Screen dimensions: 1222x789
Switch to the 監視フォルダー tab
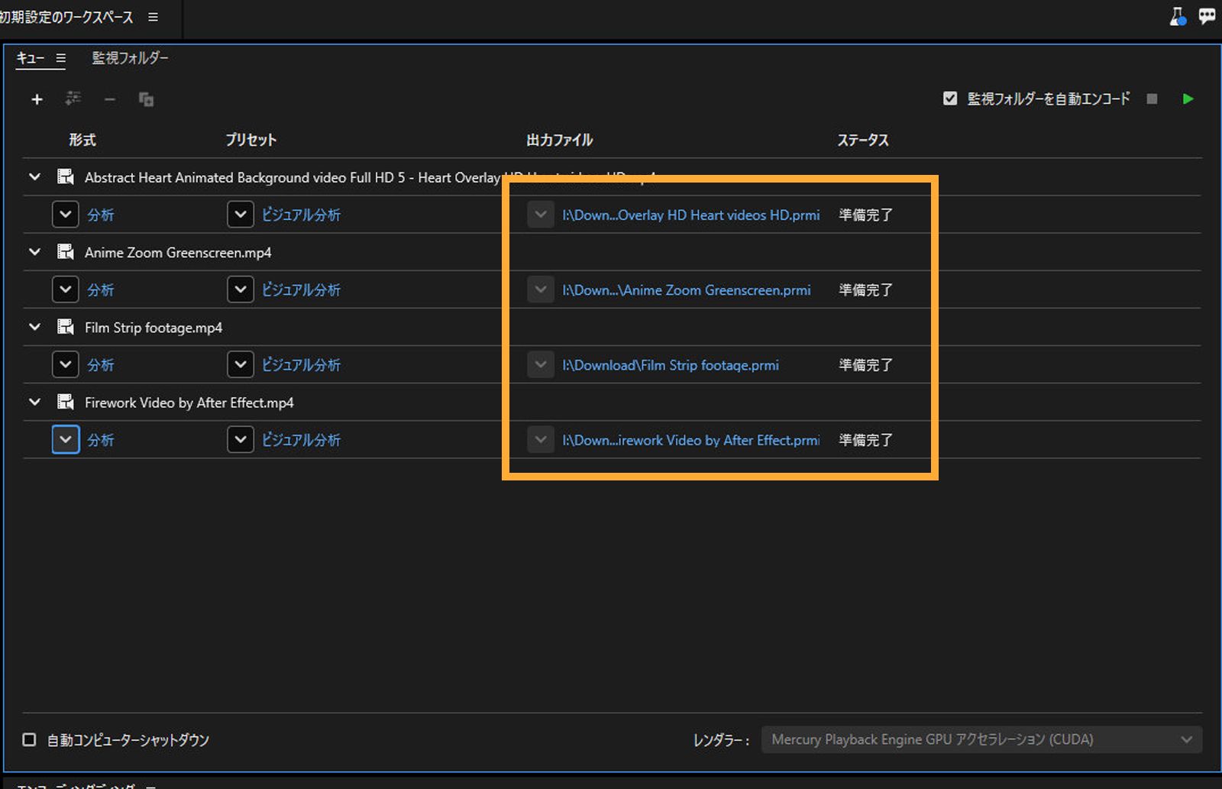(x=131, y=58)
